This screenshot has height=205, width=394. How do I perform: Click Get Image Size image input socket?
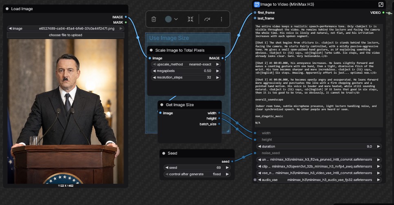click(x=160, y=113)
